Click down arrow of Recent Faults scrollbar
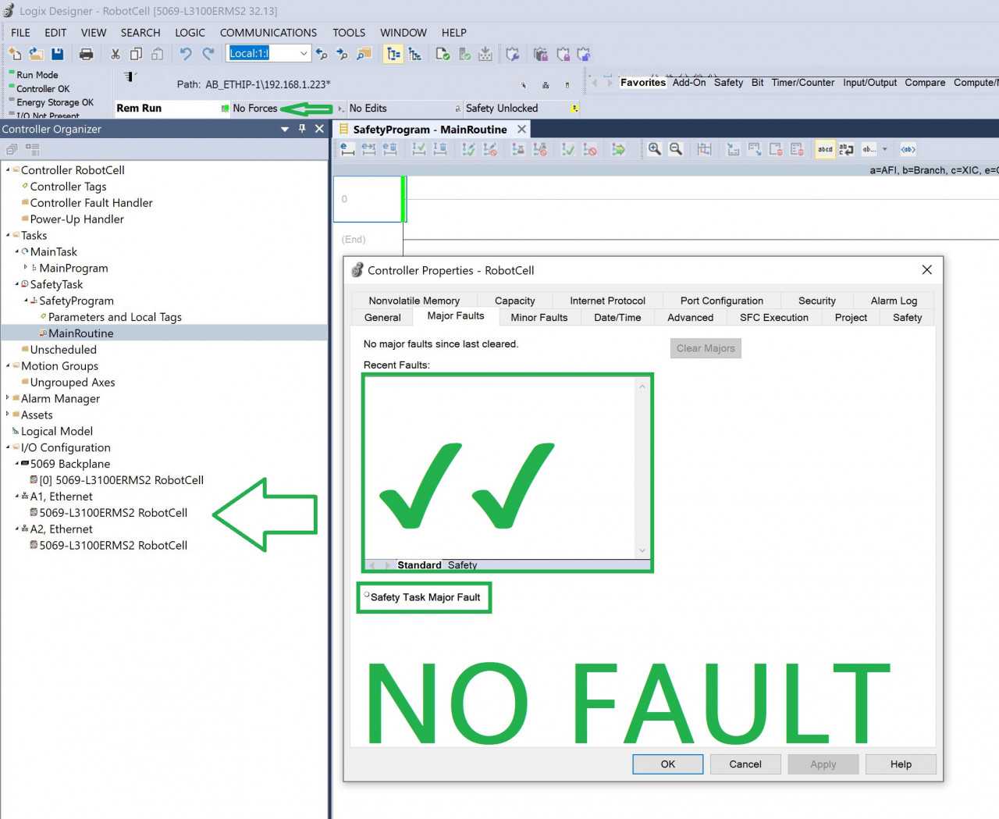 pyautogui.click(x=642, y=550)
